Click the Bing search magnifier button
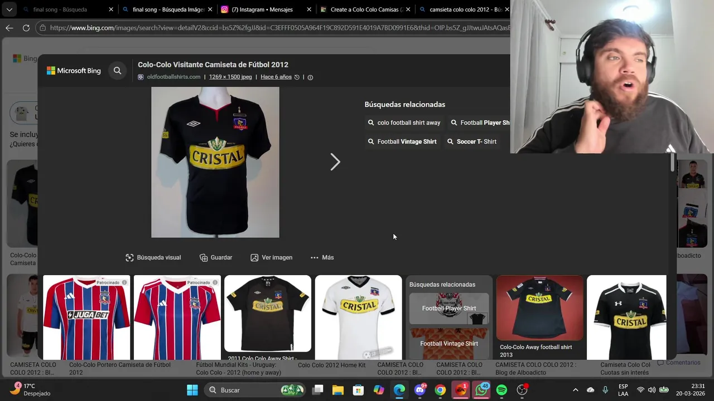The height and width of the screenshot is (401, 714). (117, 71)
